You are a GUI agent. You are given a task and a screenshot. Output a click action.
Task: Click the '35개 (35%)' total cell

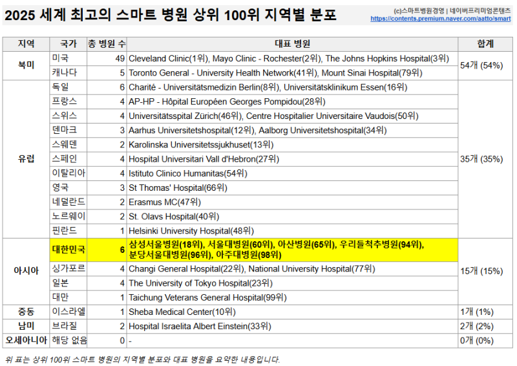click(485, 159)
